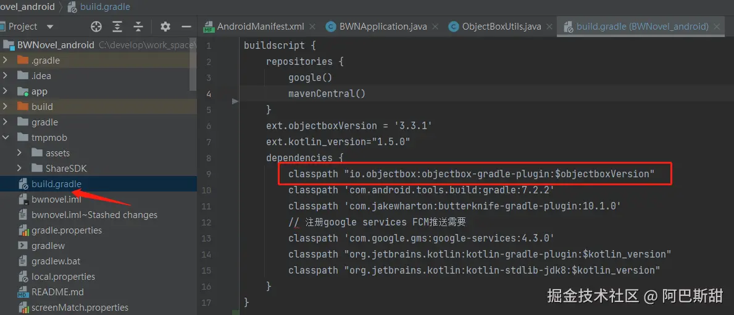734x315 pixels.
Task: Click the bwnovel.iml file icon
Action: tap(23, 199)
